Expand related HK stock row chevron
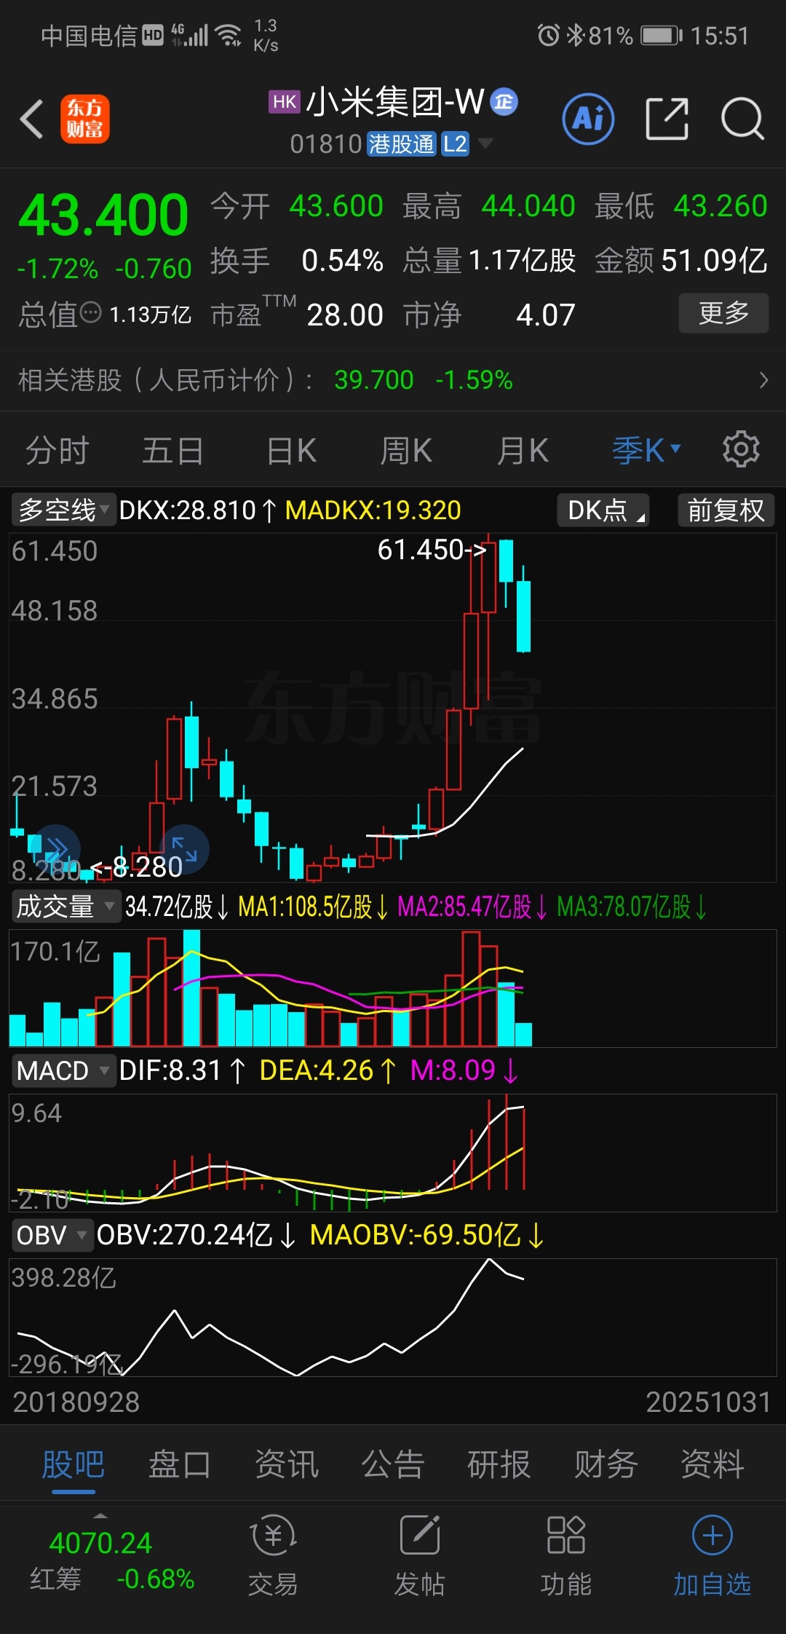The height and width of the screenshot is (1634, 786). [763, 380]
